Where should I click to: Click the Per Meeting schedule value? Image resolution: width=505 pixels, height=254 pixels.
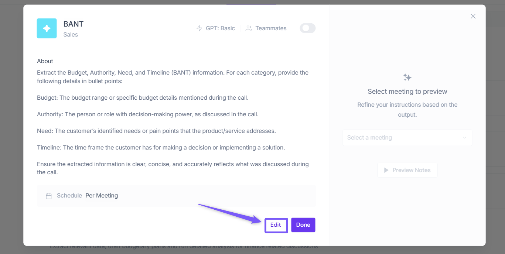click(102, 196)
